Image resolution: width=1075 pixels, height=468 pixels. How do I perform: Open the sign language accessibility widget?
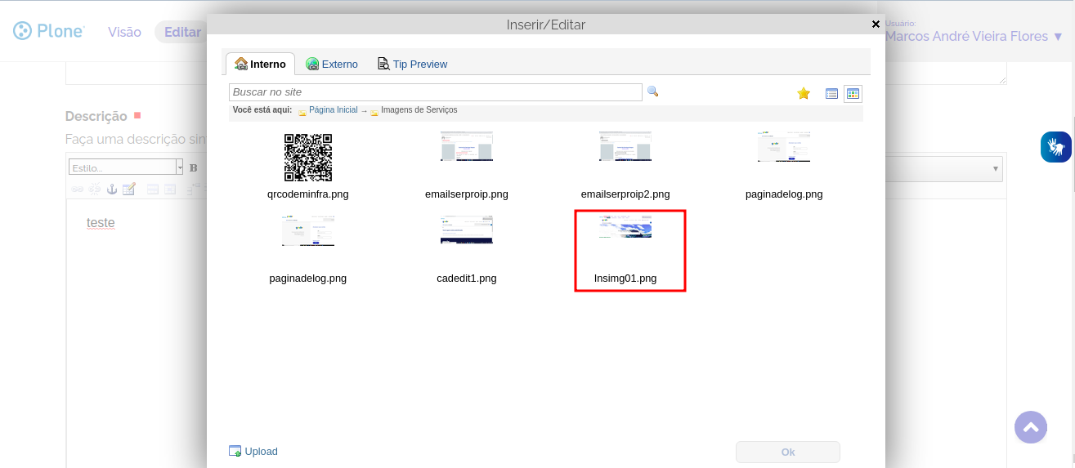point(1055,147)
